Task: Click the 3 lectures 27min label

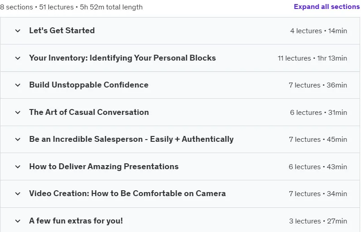Action: tap(318, 221)
